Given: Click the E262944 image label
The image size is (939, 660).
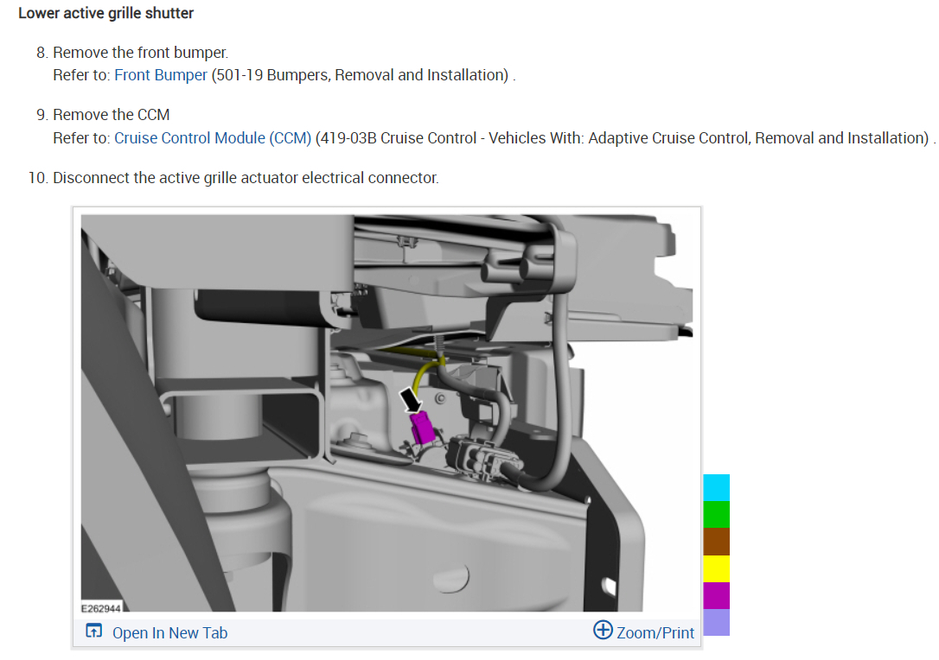Looking at the screenshot, I should (x=101, y=608).
